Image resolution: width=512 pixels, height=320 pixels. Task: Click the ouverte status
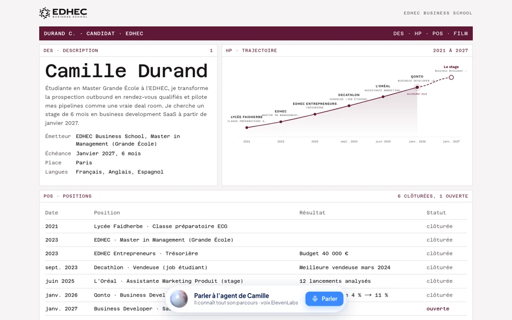click(438, 308)
